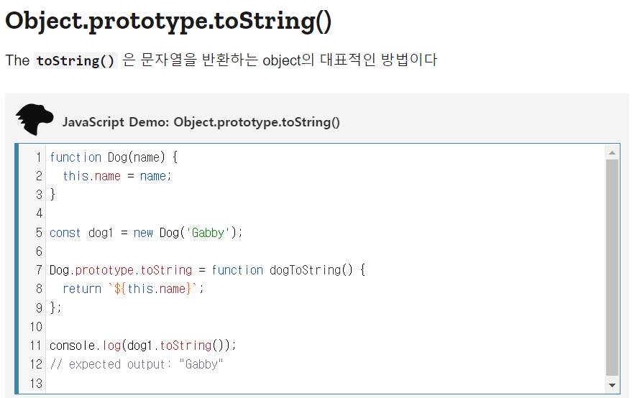The width and height of the screenshot is (632, 398).
Task: Click the code editor scroll down arrow
Action: coord(612,385)
